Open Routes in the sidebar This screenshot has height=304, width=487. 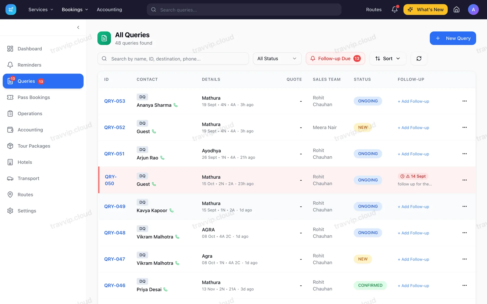(43, 195)
